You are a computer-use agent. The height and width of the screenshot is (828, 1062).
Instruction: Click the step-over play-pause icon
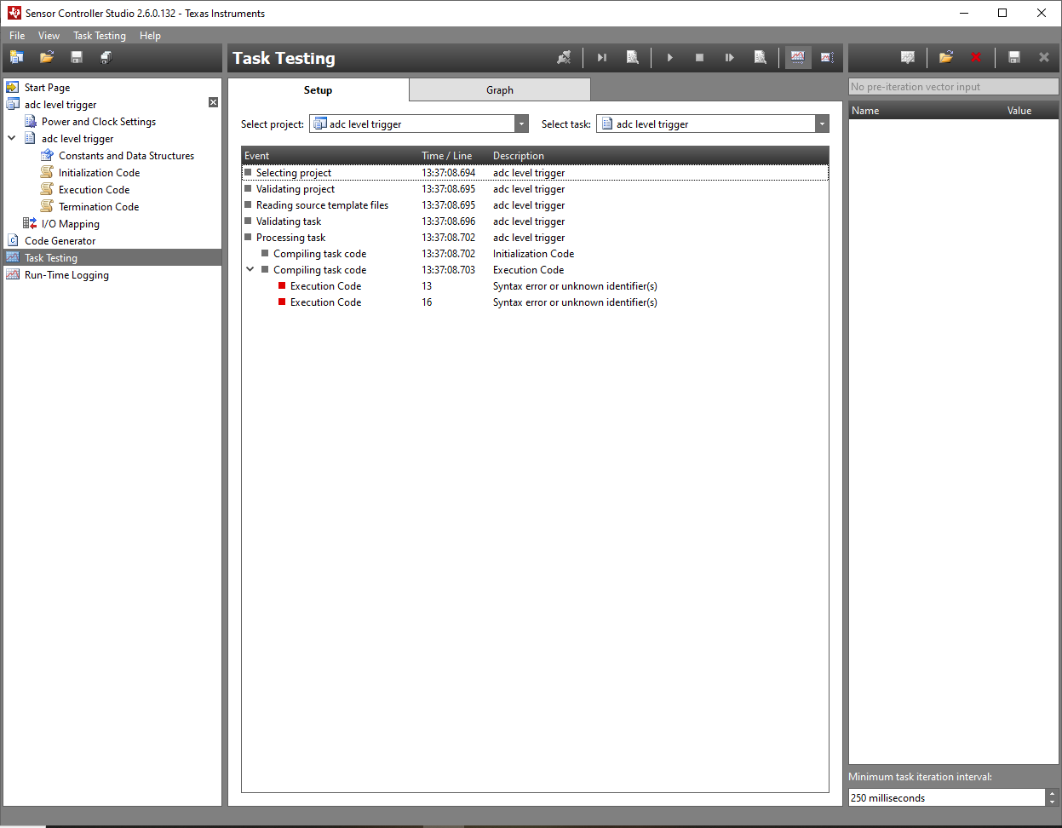[x=730, y=57]
